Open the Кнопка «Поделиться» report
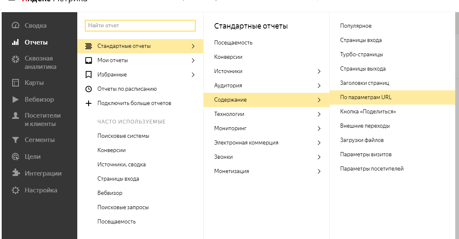 (x=368, y=112)
